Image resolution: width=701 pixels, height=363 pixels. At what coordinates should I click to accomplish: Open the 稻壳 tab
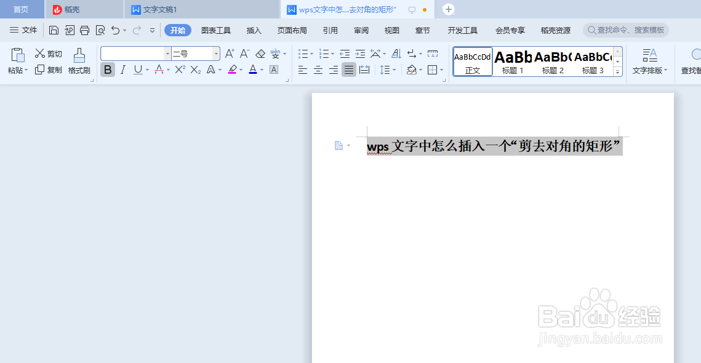coord(84,9)
